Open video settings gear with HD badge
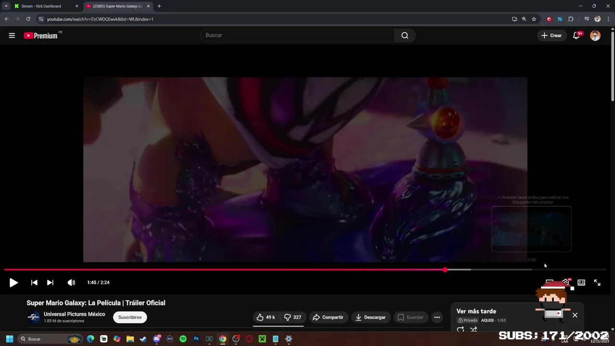This screenshot has height=346, width=615. [x=566, y=283]
